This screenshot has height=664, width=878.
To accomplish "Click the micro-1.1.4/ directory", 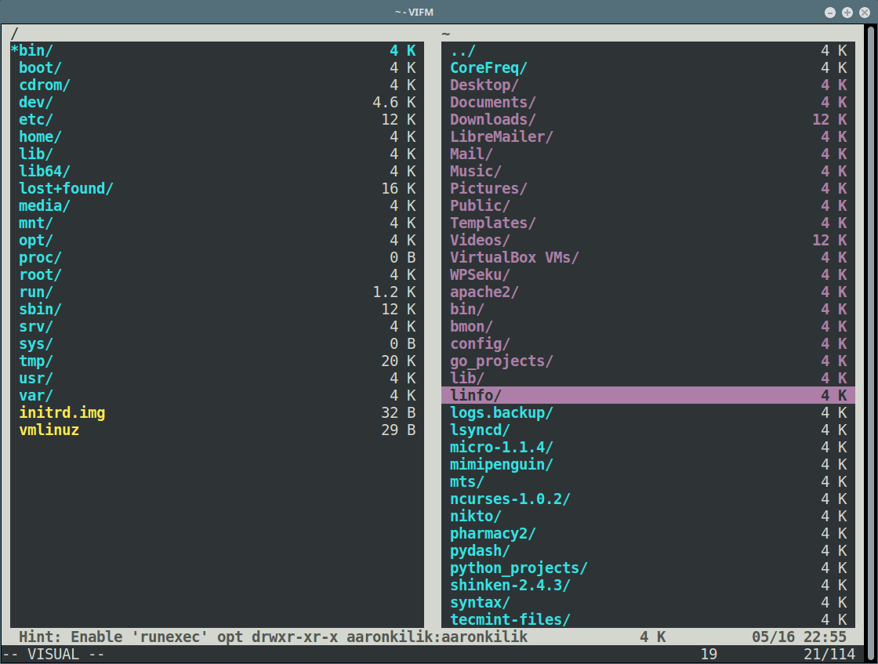I will [x=648, y=448].
